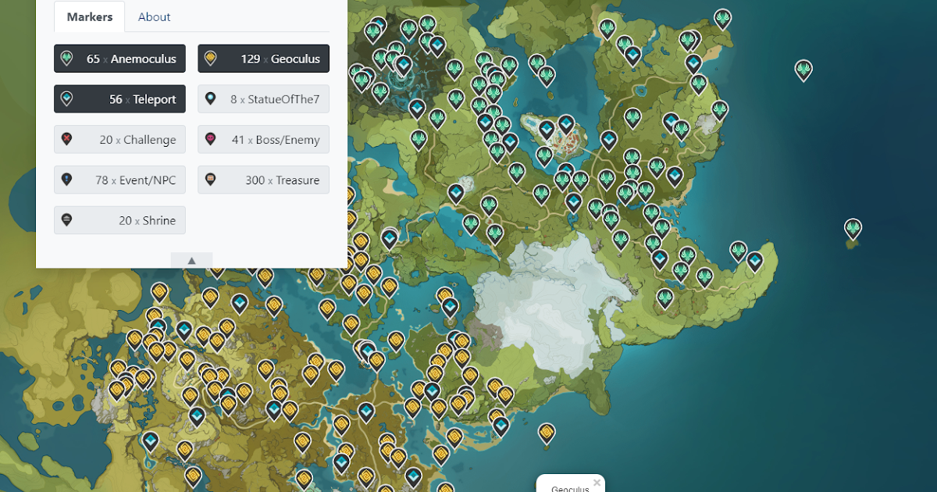Image resolution: width=937 pixels, height=492 pixels.
Task: Click the Geoculus popup label text
Action: [x=570, y=489]
